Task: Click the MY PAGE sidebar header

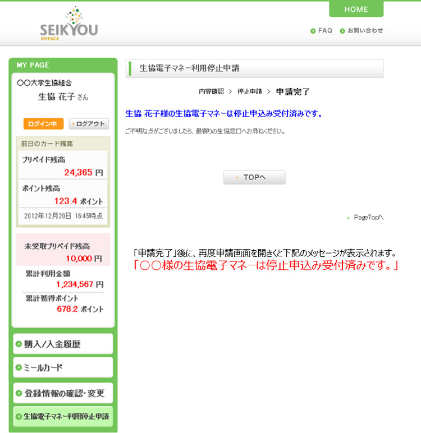Action: [x=33, y=65]
